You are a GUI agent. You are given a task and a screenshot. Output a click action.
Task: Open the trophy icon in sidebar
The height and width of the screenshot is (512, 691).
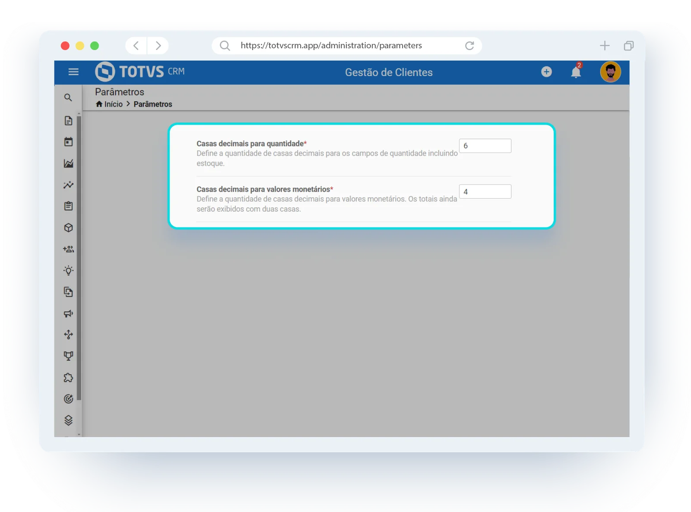(68, 356)
